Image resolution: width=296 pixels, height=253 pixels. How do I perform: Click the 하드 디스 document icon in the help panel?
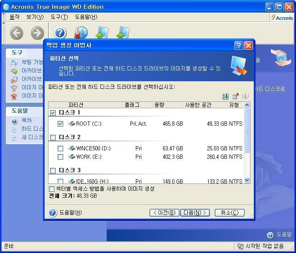(14, 130)
